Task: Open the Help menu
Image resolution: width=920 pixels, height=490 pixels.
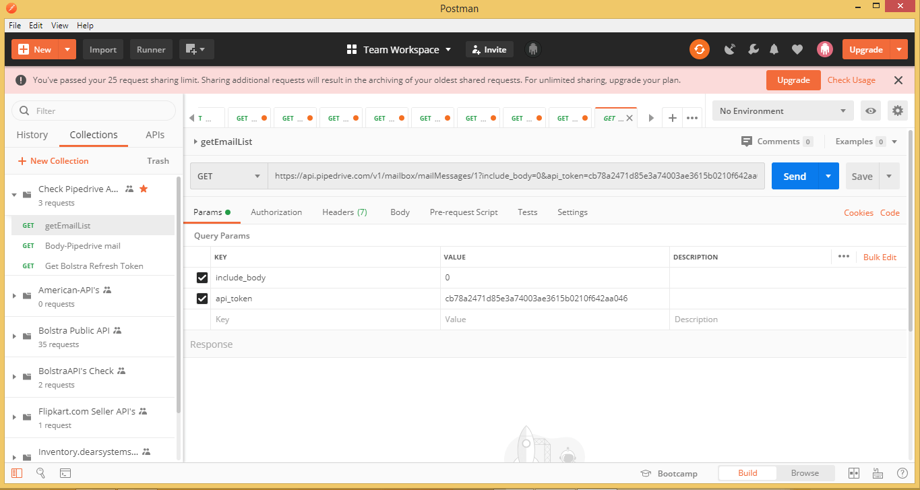Action: pyautogui.click(x=85, y=25)
